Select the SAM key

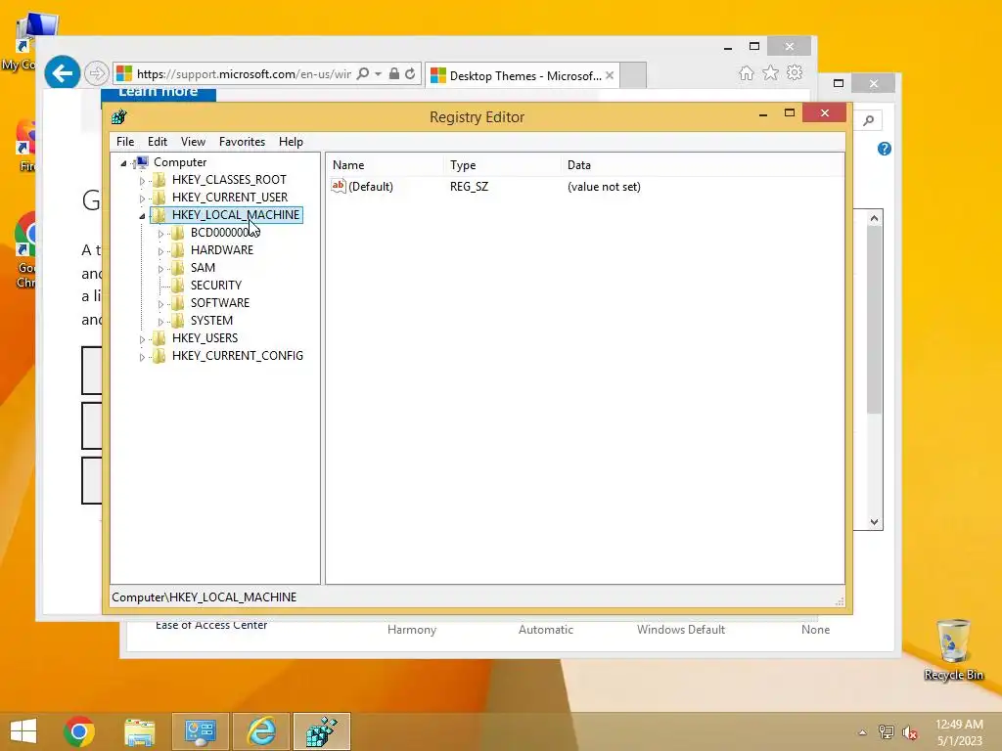[x=203, y=268]
